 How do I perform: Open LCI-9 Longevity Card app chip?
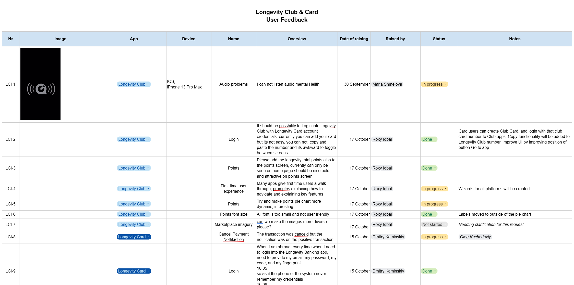(134, 271)
